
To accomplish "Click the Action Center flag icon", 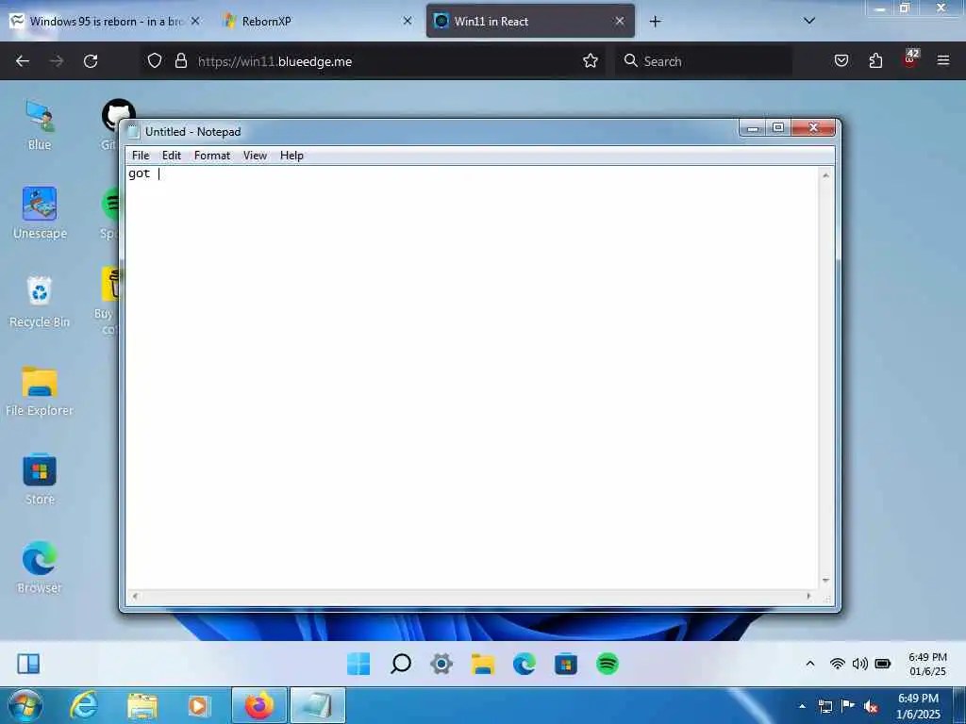I will click(848, 706).
